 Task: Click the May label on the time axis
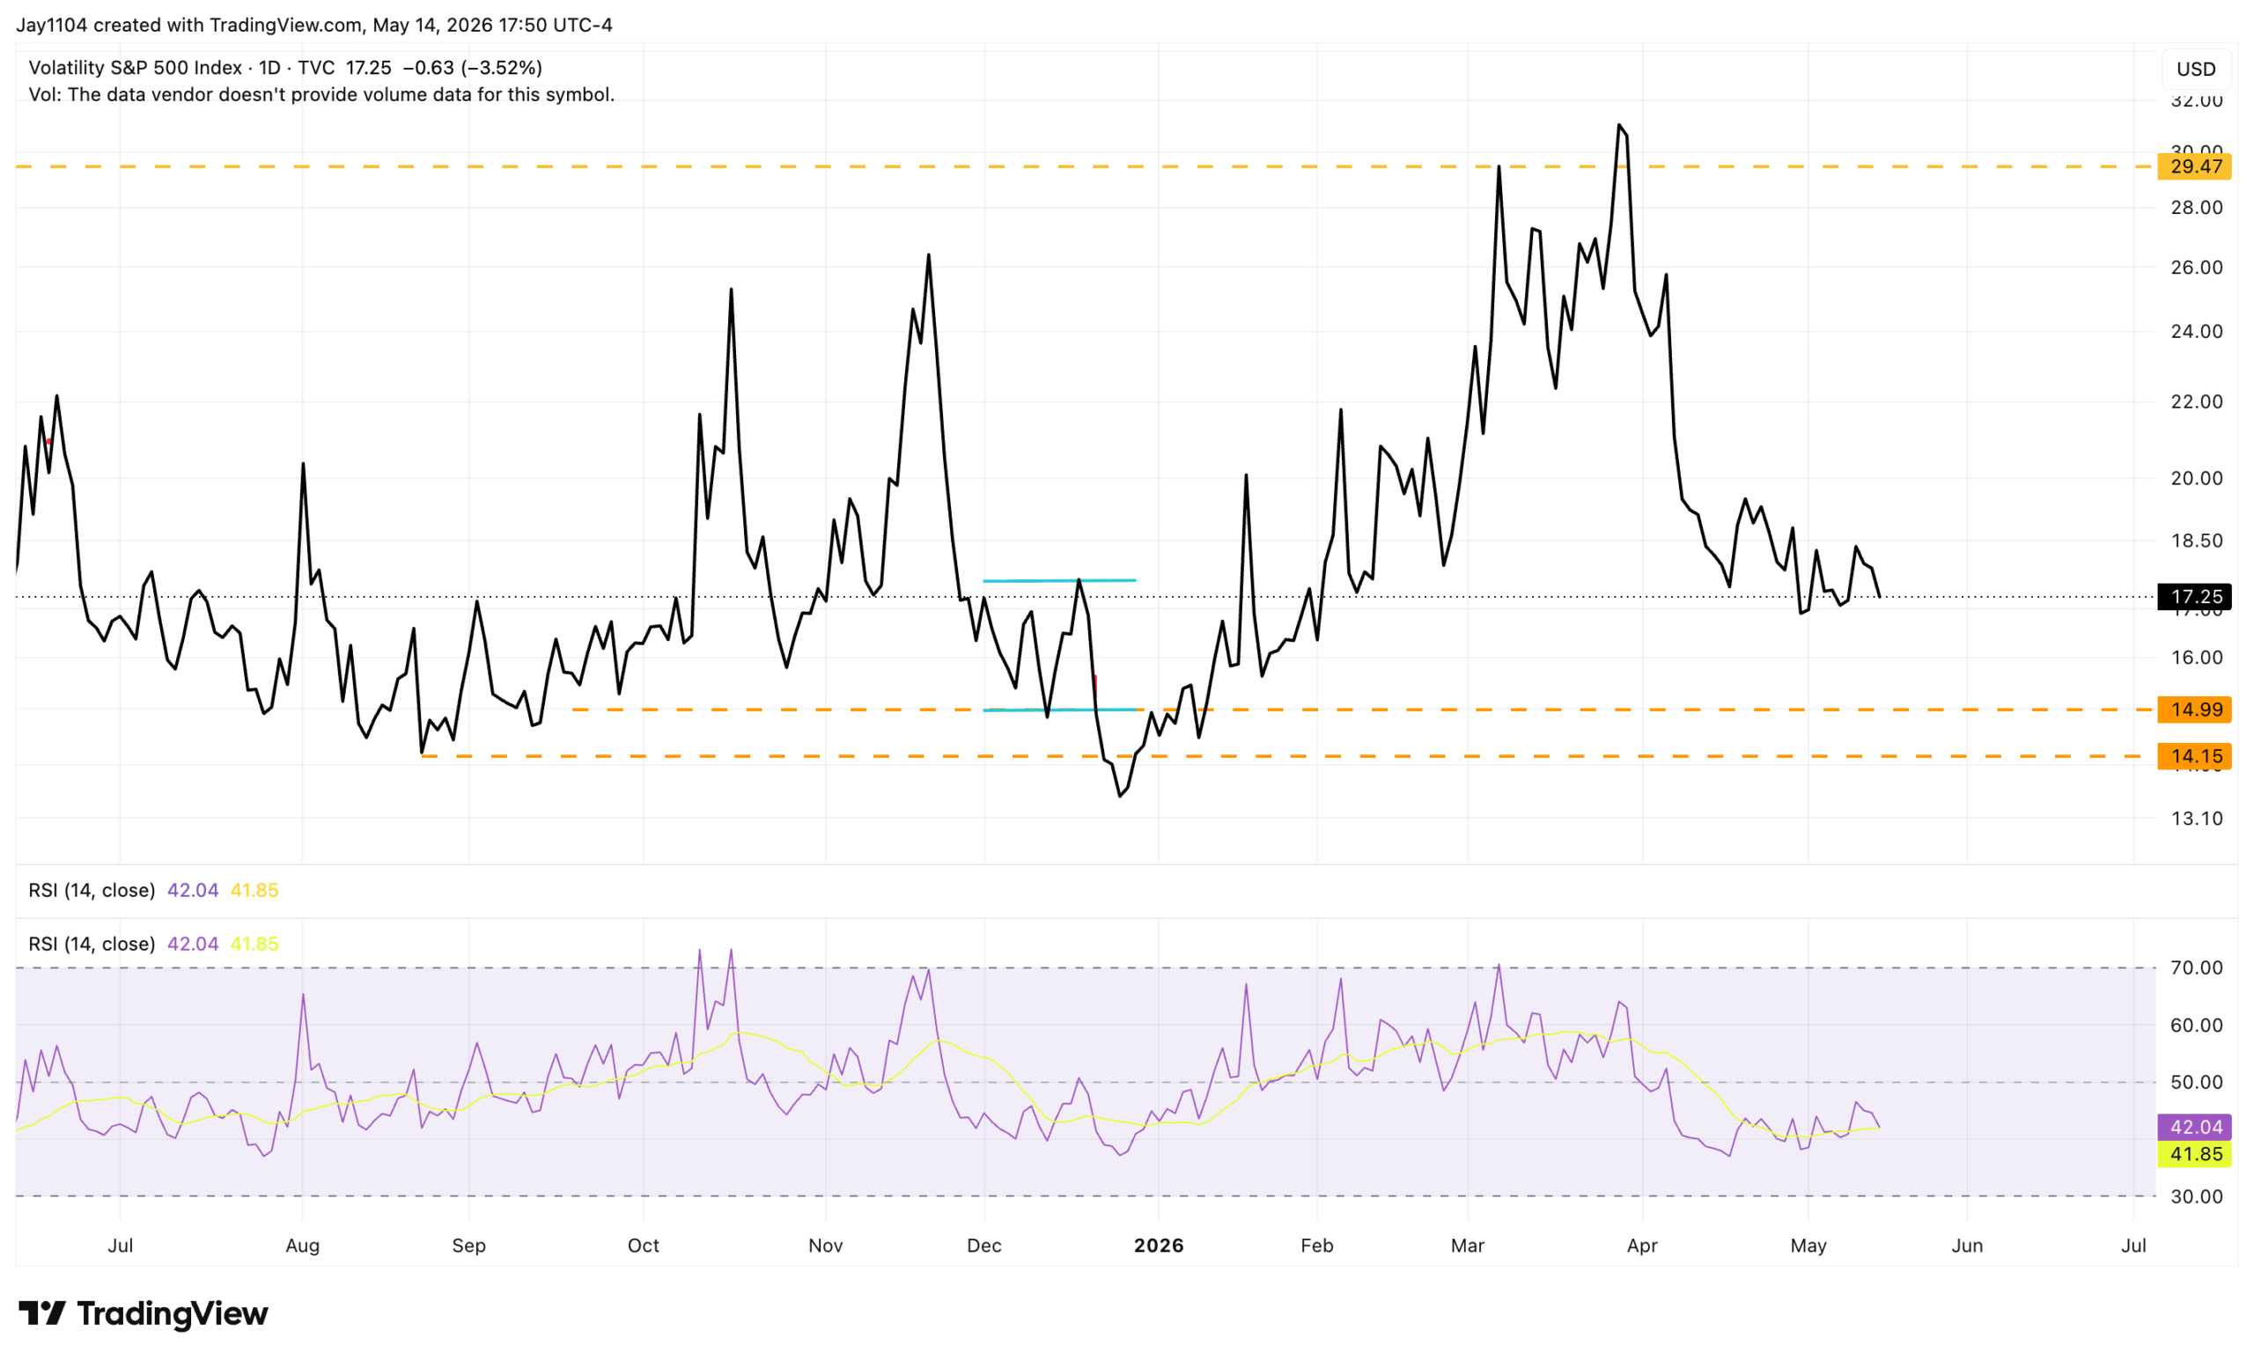[1808, 1246]
